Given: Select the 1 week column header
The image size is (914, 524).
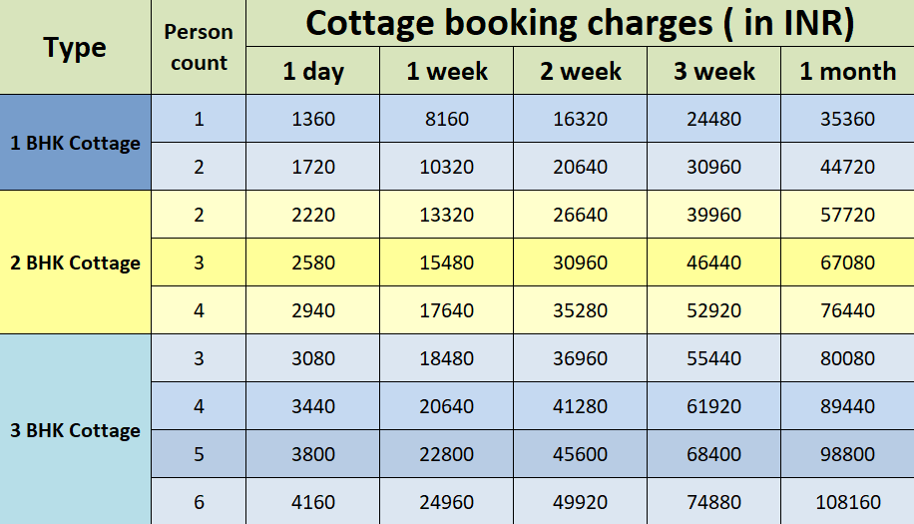Looking at the screenshot, I should tap(447, 72).
